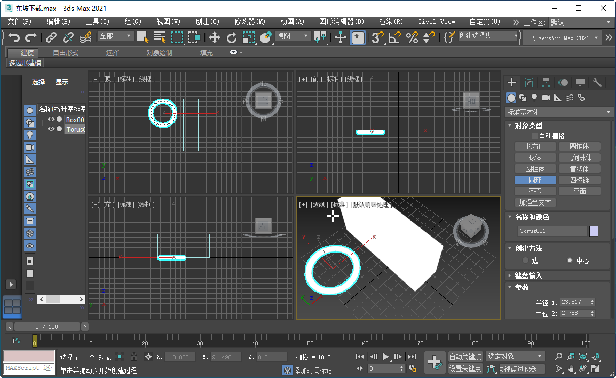Enable the 自动栅格 checkbox
616x378 pixels.
point(534,136)
